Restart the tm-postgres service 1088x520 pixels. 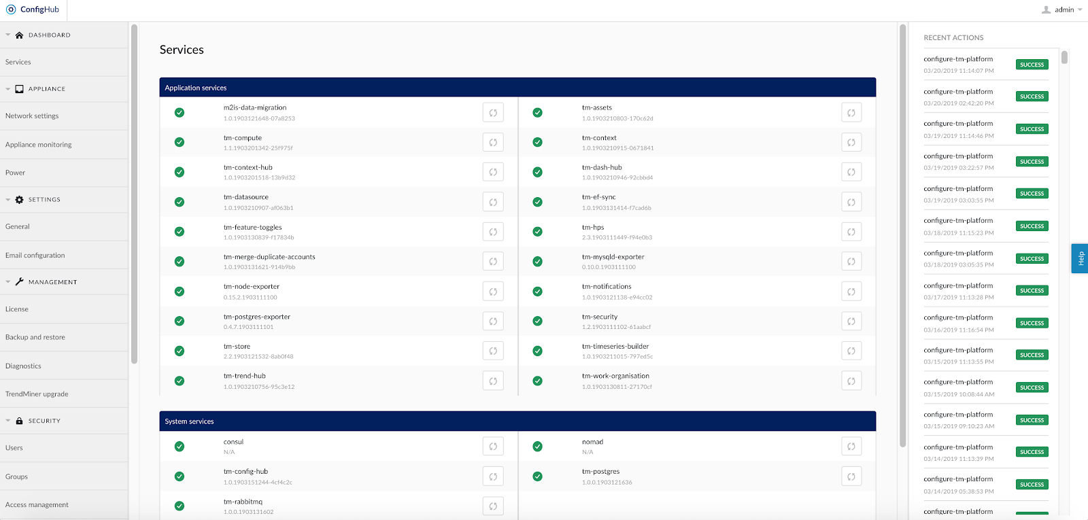pos(851,476)
